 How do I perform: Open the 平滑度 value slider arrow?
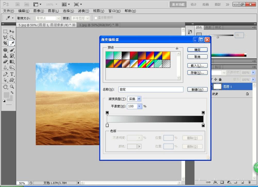coord(140,106)
